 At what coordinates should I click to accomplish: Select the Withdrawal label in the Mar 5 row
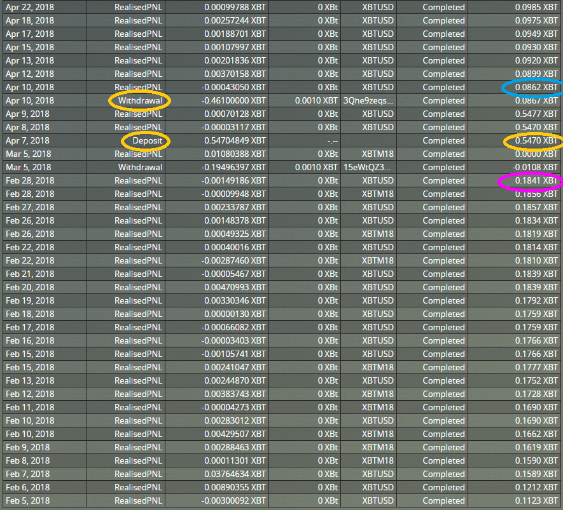[x=140, y=167]
